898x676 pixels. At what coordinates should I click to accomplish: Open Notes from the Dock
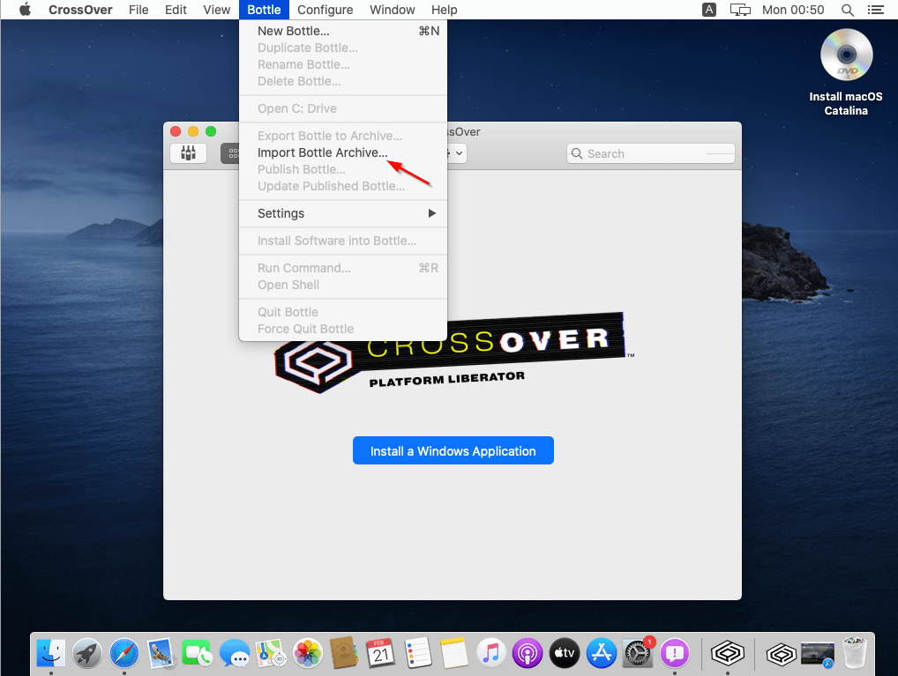[454, 653]
